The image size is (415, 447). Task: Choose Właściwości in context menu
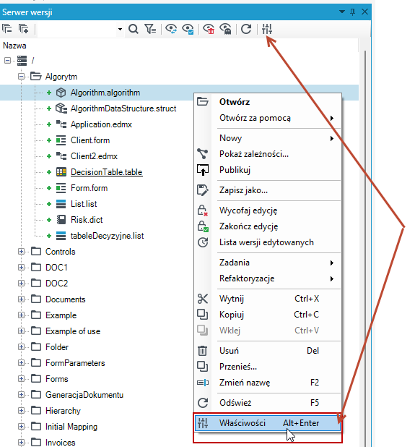tap(267, 423)
